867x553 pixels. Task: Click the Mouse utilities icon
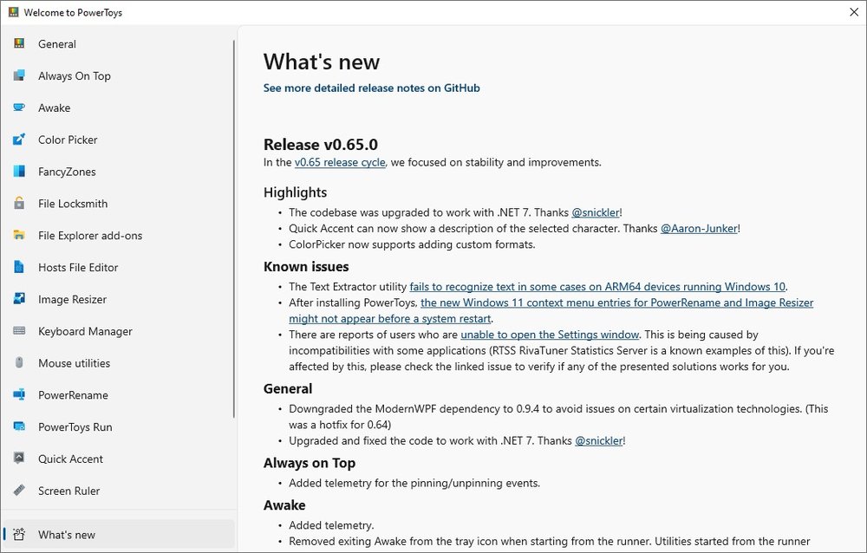point(19,363)
